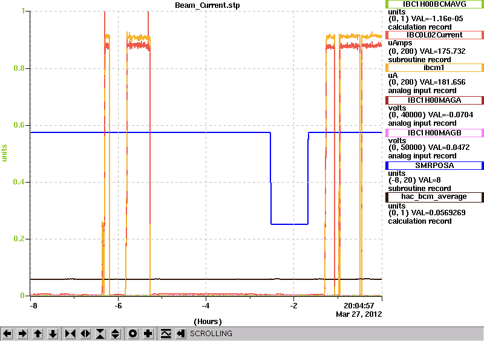Image resolution: width=484 pixels, height=341 pixels.
Task: Select the hac_bcm_average curve legend
Action: pos(434,197)
